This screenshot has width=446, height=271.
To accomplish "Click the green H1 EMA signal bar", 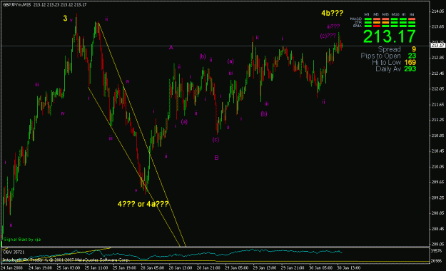I will (403, 26).
